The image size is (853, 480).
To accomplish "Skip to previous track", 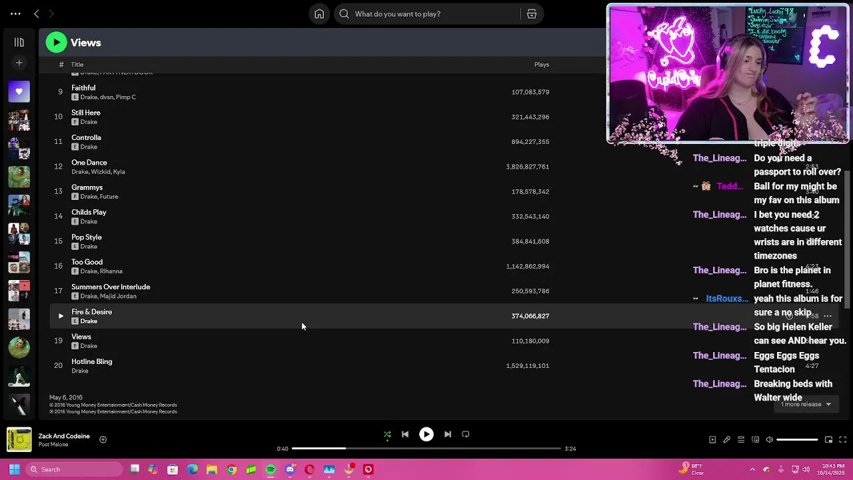I will tap(405, 435).
